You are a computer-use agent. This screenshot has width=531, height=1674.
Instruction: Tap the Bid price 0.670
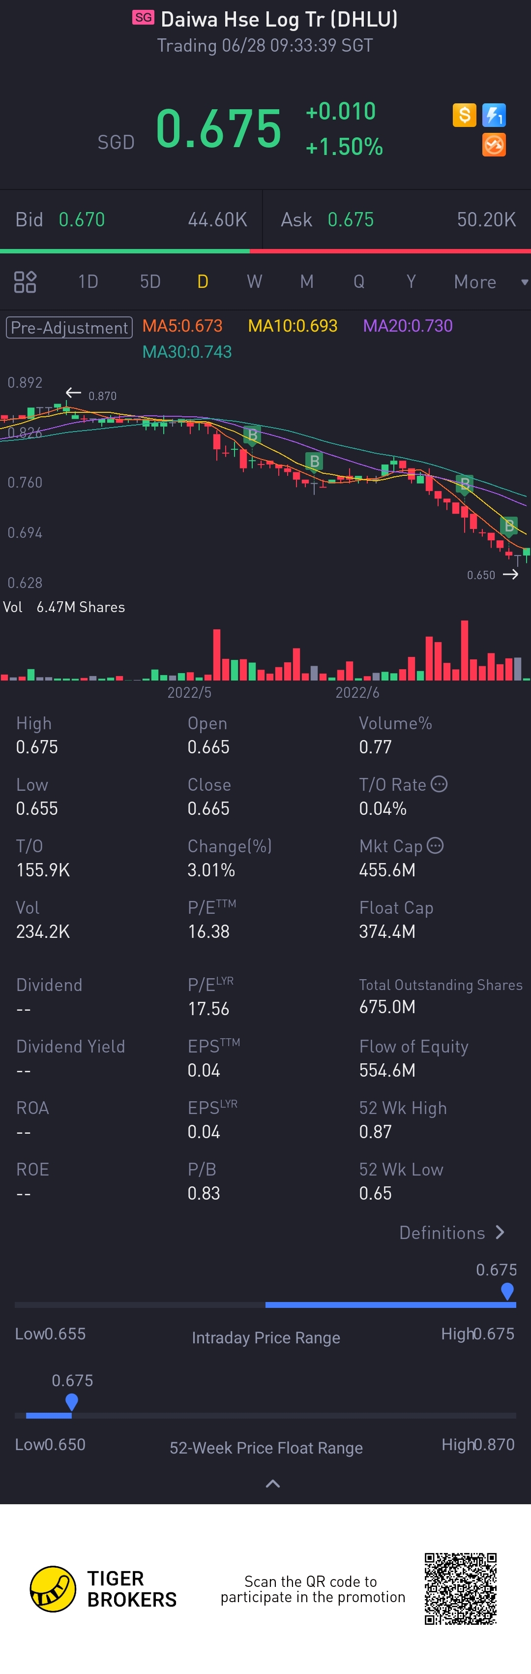coord(82,219)
